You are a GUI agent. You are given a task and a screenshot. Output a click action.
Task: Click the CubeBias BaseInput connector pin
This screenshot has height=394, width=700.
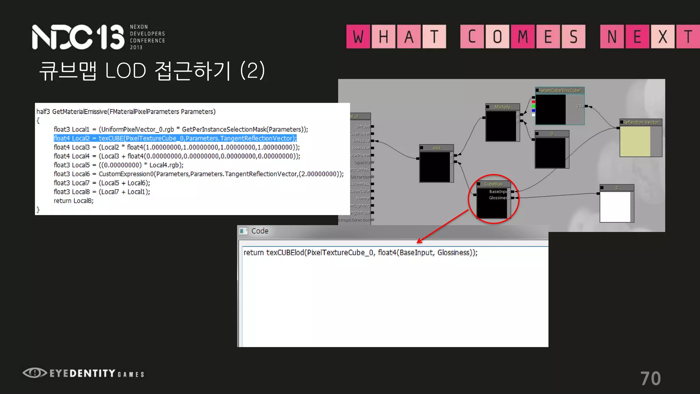(x=512, y=192)
